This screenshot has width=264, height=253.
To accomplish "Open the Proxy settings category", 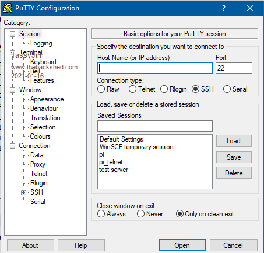I will pos(38,164).
